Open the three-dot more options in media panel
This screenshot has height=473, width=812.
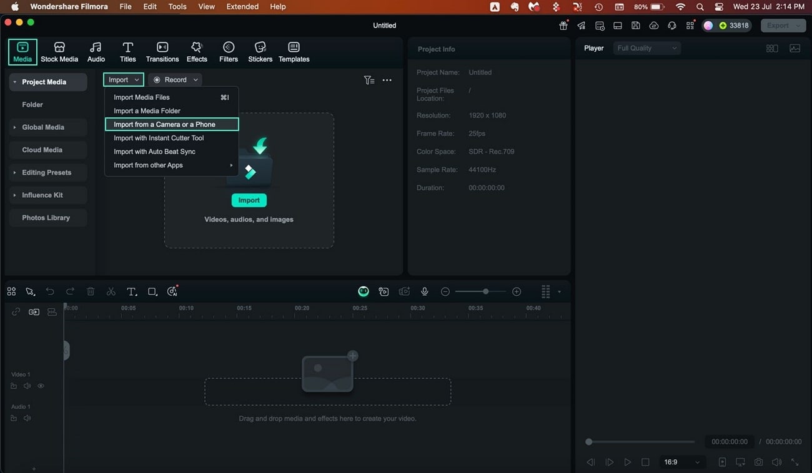coord(387,80)
